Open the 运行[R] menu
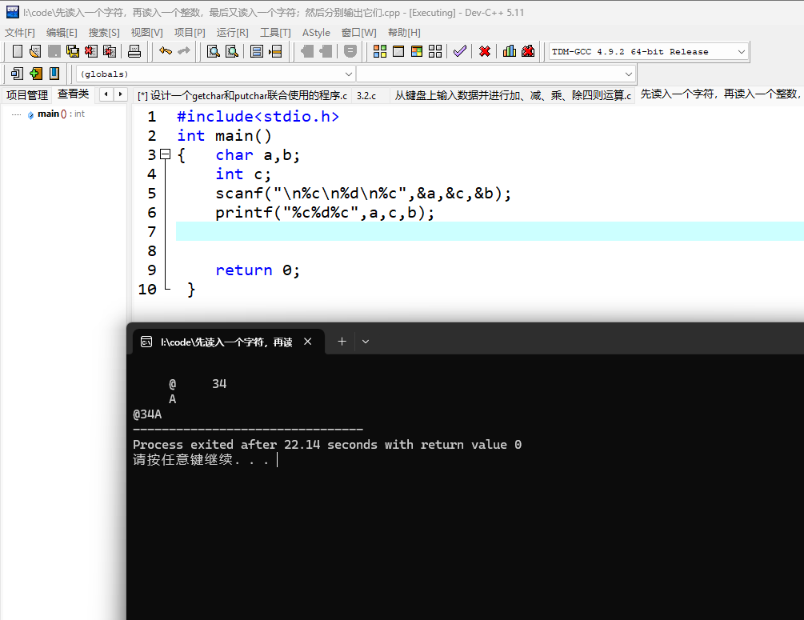The width and height of the screenshot is (804, 620). pos(232,32)
